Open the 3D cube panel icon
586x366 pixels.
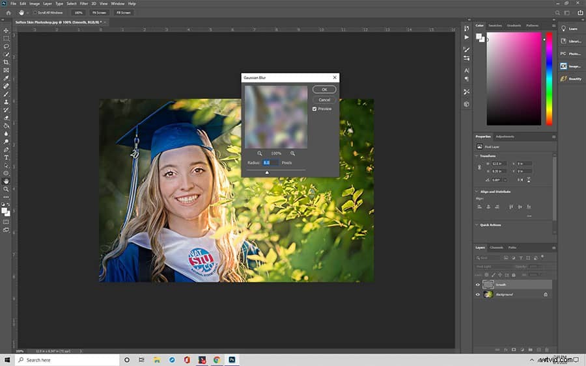[466, 104]
